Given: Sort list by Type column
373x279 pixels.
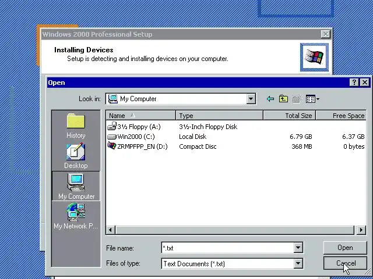Looking at the screenshot, I should click(x=220, y=116).
